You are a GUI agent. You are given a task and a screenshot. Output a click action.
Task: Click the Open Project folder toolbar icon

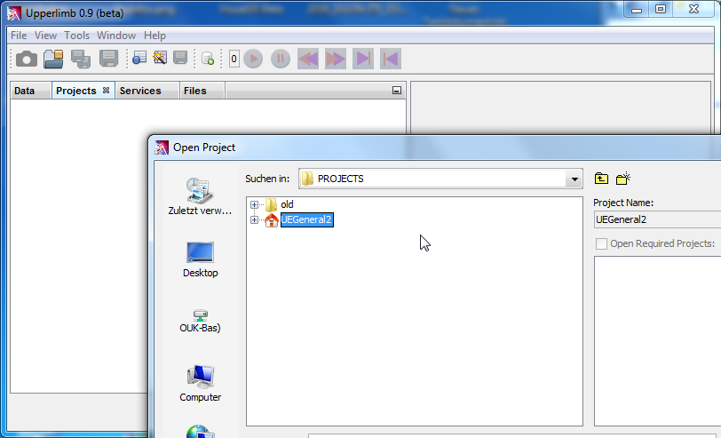(54, 59)
